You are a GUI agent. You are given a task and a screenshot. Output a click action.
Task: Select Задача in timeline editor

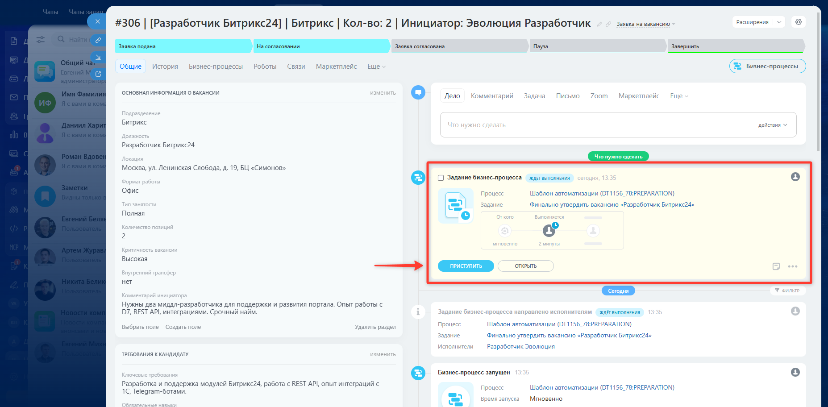[534, 96]
